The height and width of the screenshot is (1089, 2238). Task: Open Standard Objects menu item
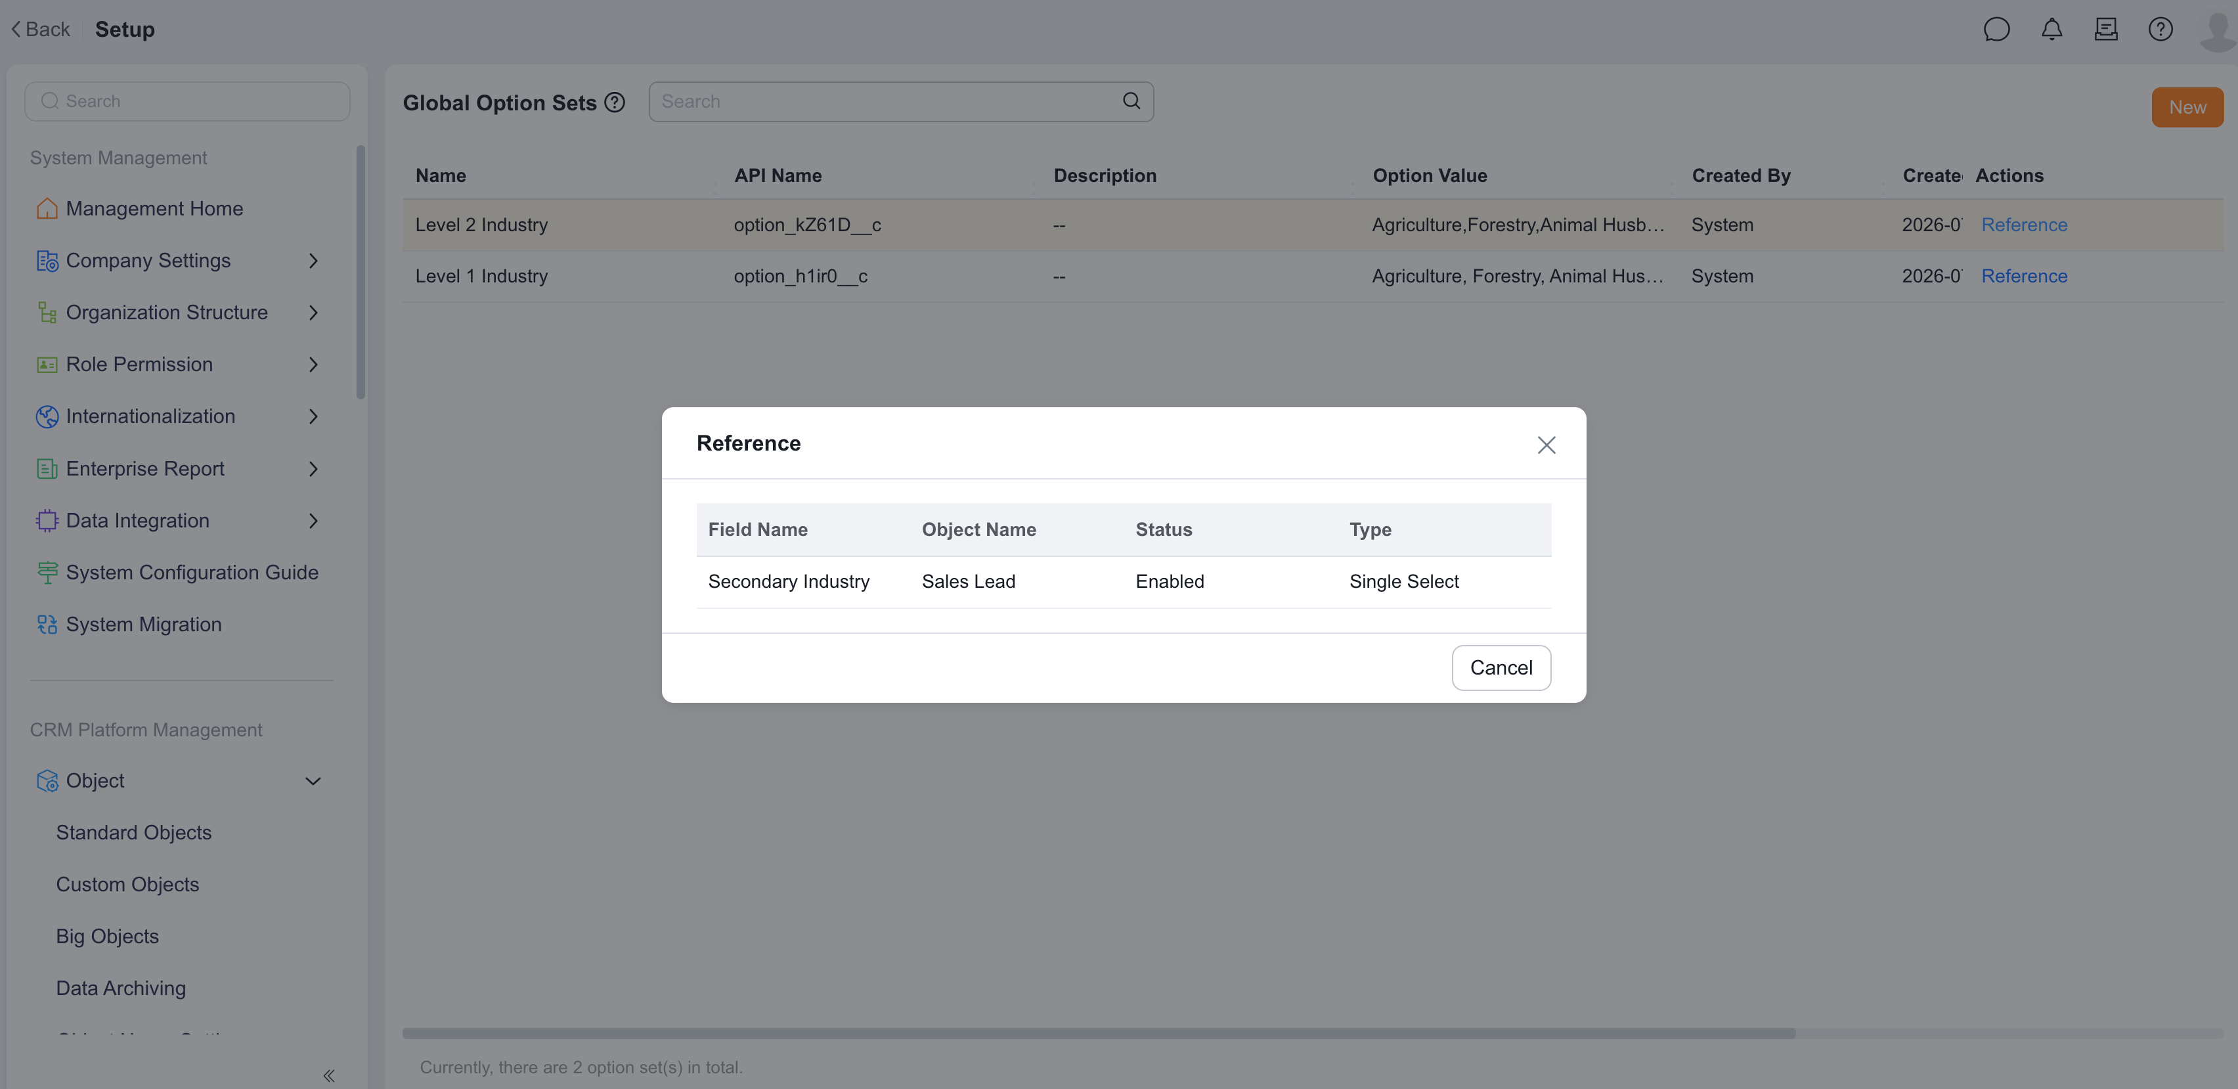(134, 833)
